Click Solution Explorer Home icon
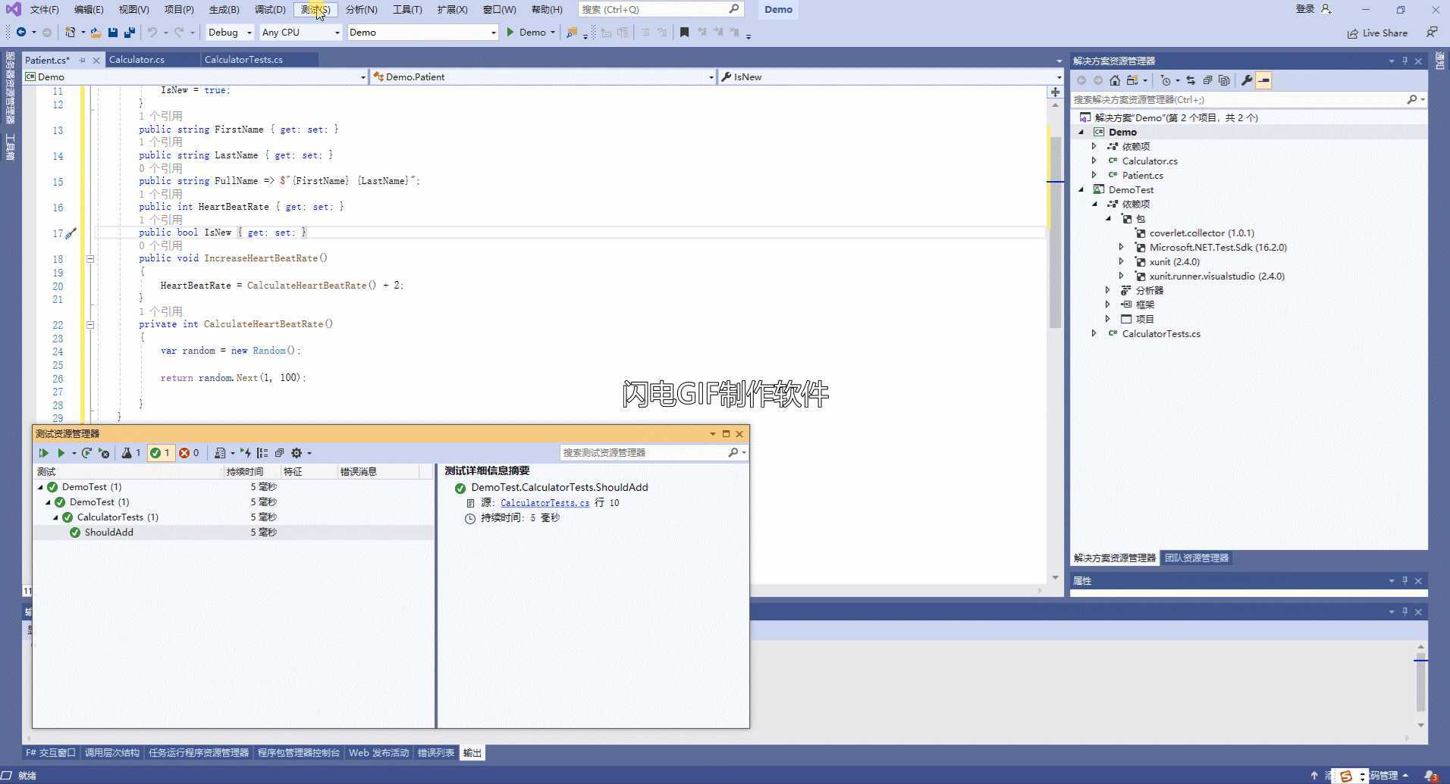This screenshot has height=784, width=1450. pos(1115,80)
